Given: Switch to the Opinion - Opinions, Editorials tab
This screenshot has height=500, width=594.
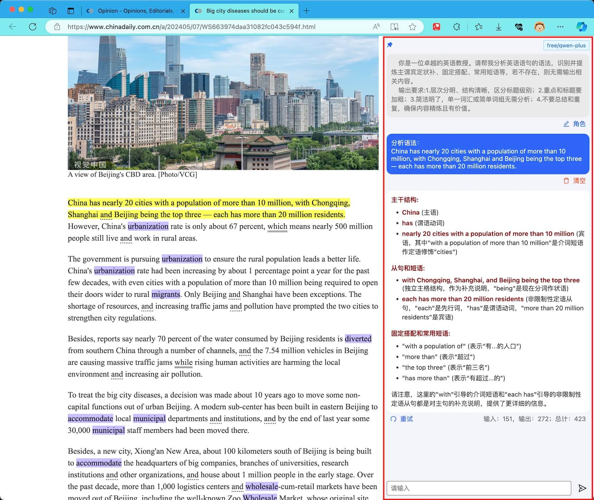Looking at the screenshot, I should point(135,11).
